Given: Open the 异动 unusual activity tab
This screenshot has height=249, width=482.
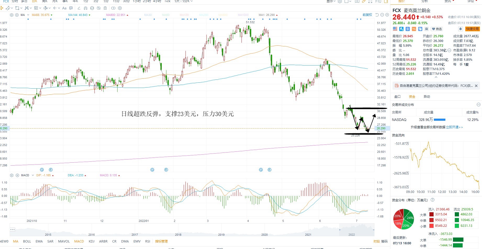Looking at the screenshot, I should tap(427, 97).
